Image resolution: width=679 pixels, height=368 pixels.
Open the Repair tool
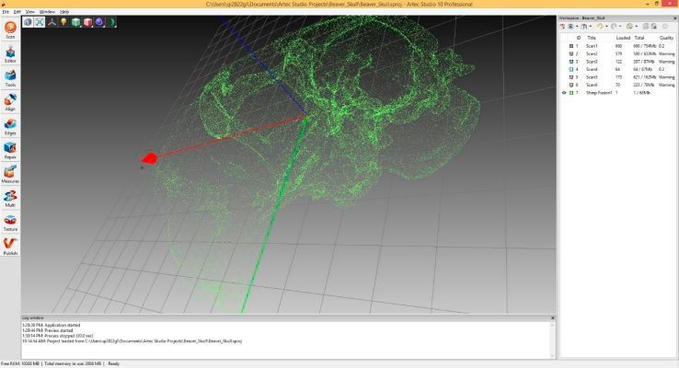(x=10, y=150)
